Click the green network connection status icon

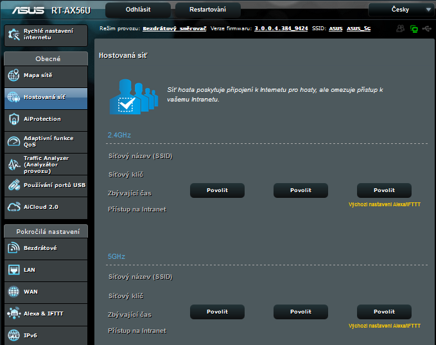[x=414, y=29]
